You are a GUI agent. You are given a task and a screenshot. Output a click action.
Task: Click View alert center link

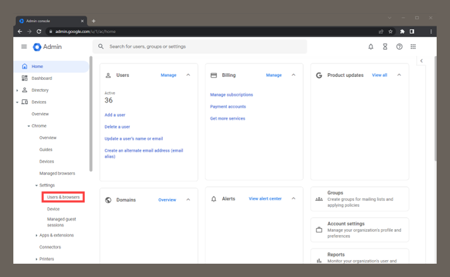point(265,199)
